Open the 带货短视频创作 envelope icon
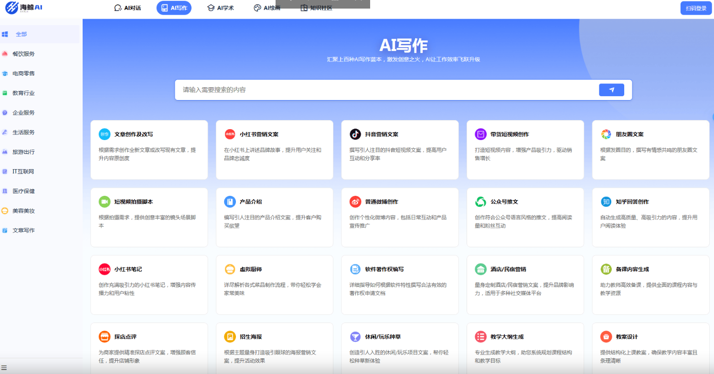Screen dimensions: 714x374 [480, 134]
